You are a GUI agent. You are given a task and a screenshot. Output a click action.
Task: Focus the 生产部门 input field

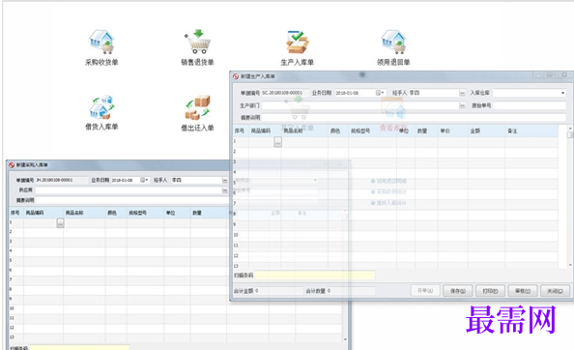[x=360, y=105]
